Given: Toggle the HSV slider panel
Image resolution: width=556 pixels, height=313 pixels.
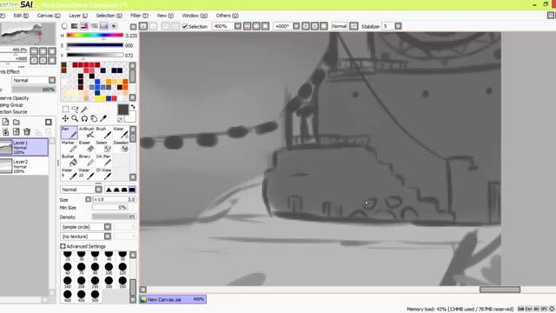Looking at the screenshot, I should point(84,26).
